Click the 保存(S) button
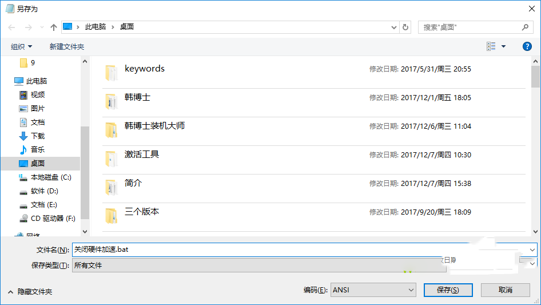The height and width of the screenshot is (305, 541). click(x=448, y=290)
